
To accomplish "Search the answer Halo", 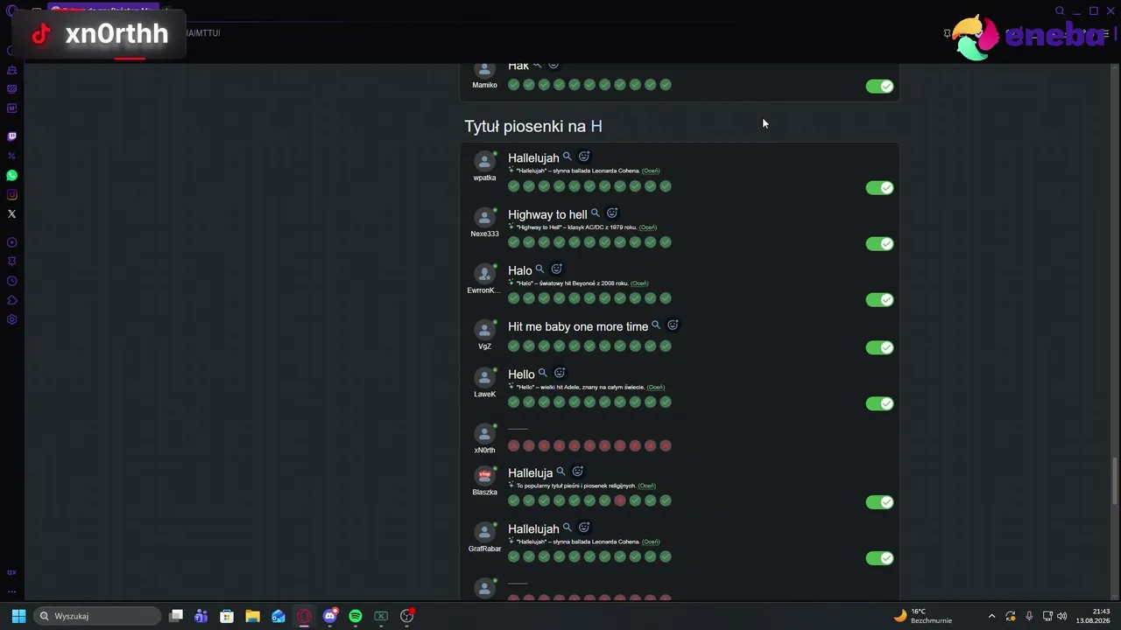I will coord(539,269).
